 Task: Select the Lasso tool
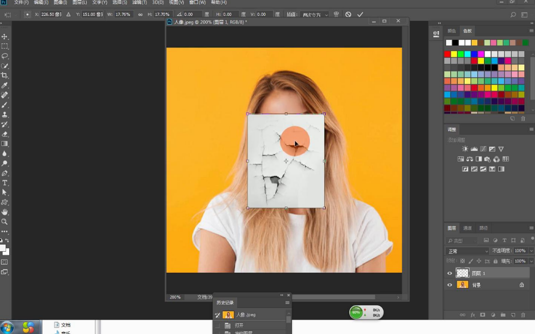pyautogui.click(x=5, y=56)
